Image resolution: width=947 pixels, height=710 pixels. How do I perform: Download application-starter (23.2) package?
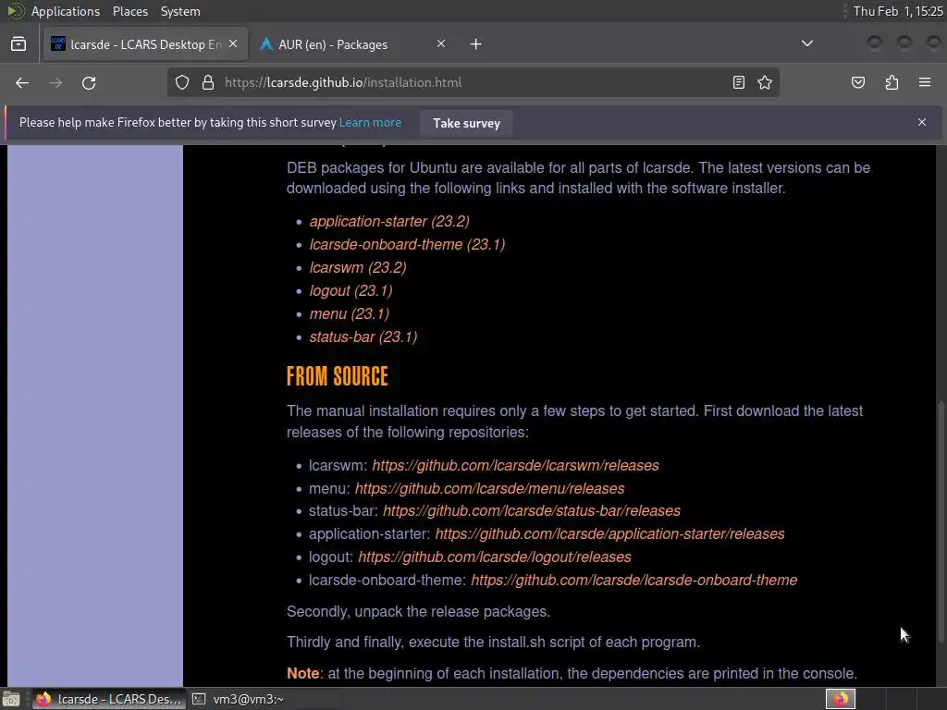click(x=389, y=222)
